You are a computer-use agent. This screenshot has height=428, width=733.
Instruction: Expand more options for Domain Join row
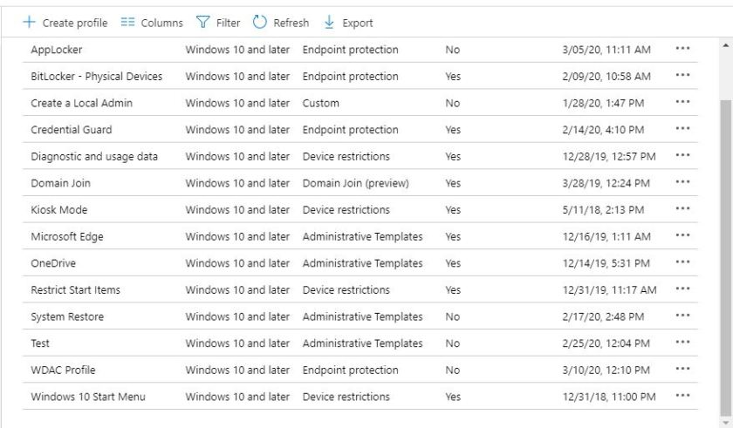pyautogui.click(x=685, y=183)
